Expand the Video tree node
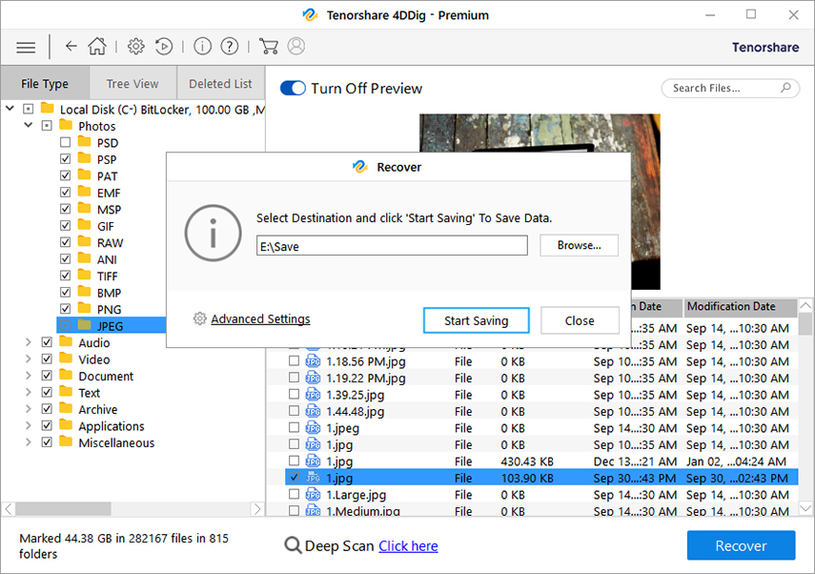815x574 pixels. point(29,359)
